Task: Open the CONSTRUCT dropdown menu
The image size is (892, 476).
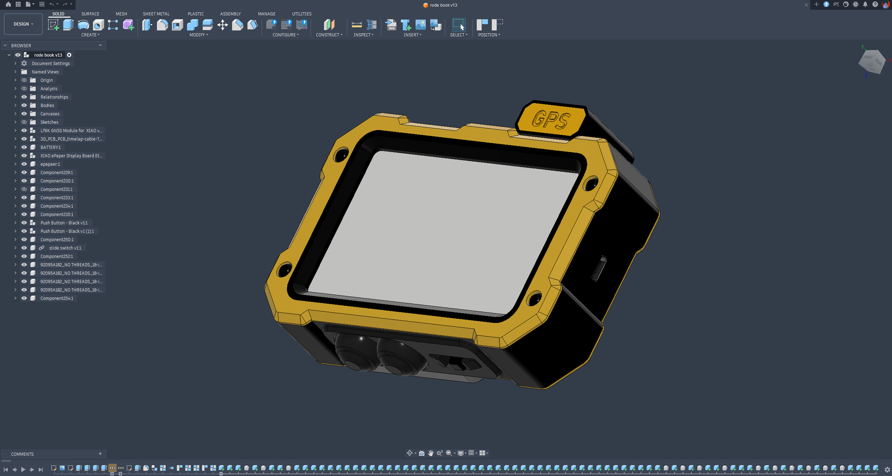Action: point(329,35)
